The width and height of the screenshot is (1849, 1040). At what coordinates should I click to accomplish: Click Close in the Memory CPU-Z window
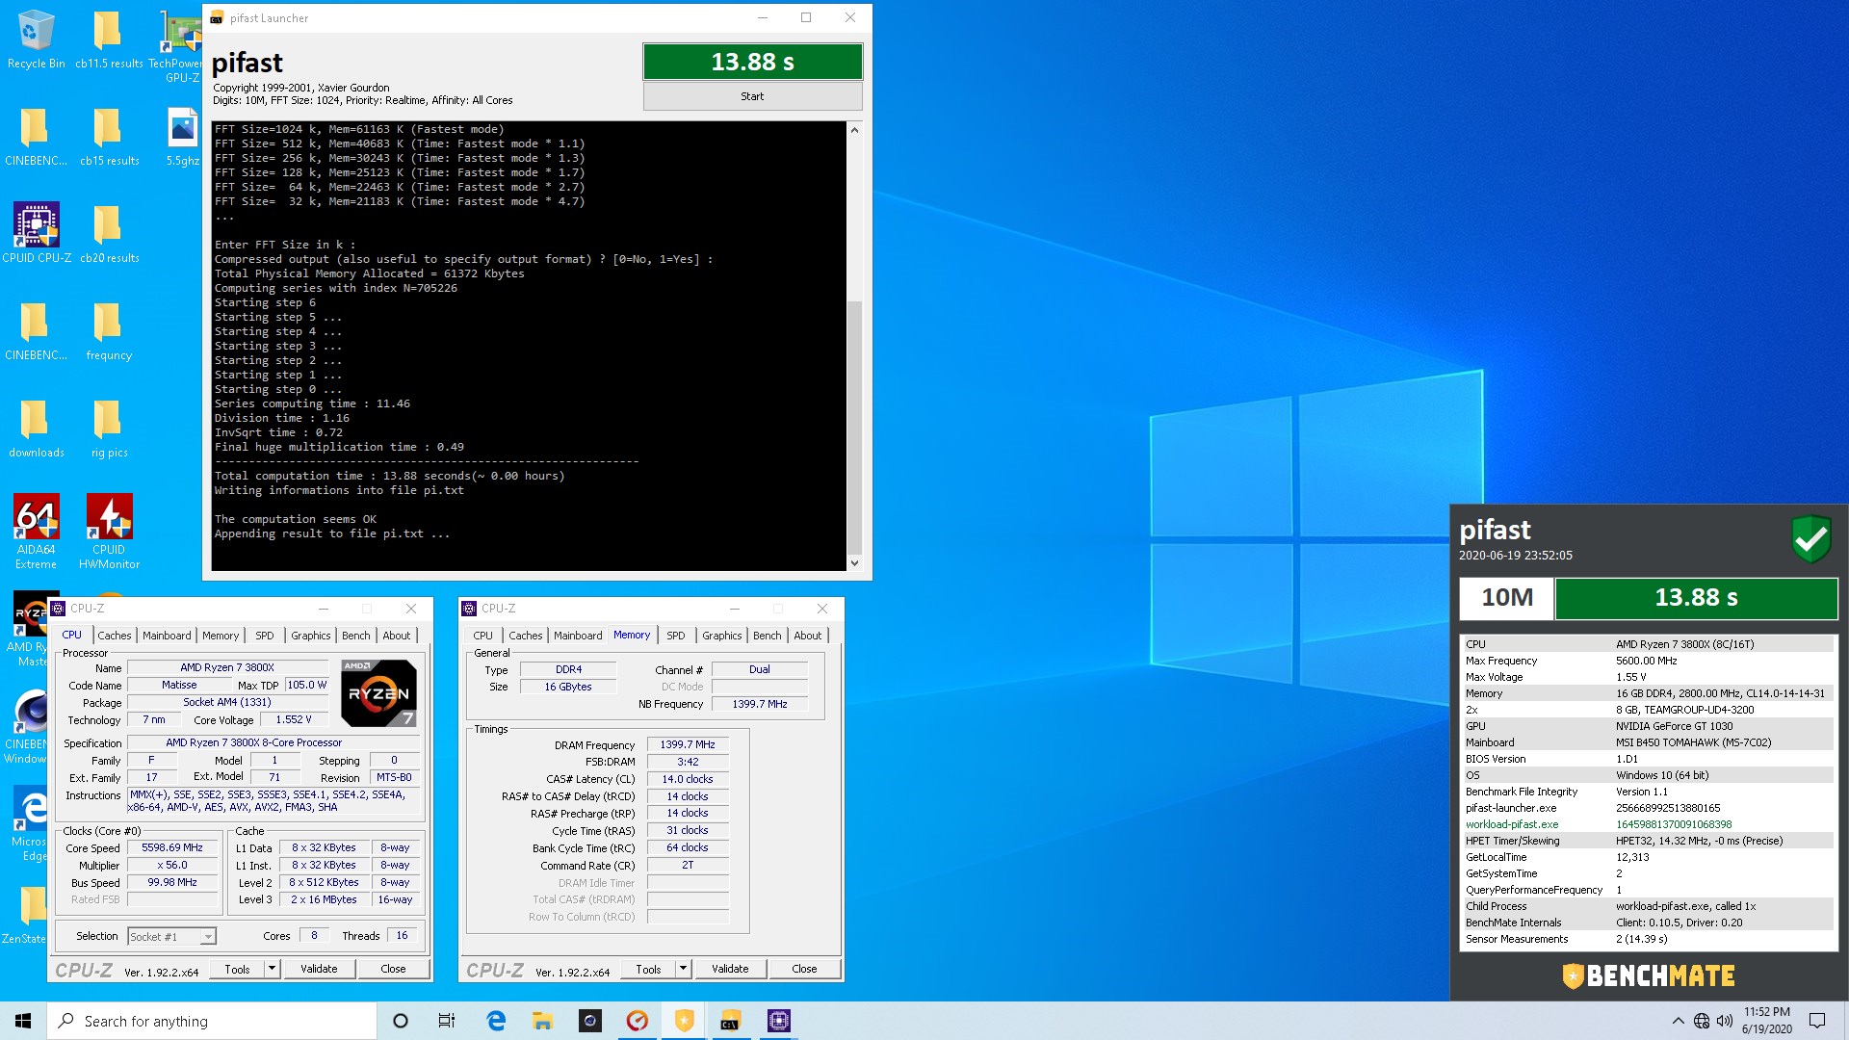pyautogui.click(x=804, y=969)
